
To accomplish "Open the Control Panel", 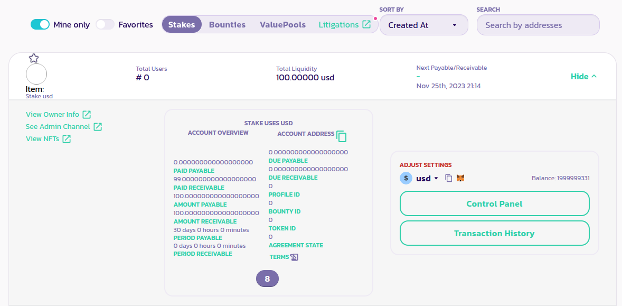I will pos(494,203).
